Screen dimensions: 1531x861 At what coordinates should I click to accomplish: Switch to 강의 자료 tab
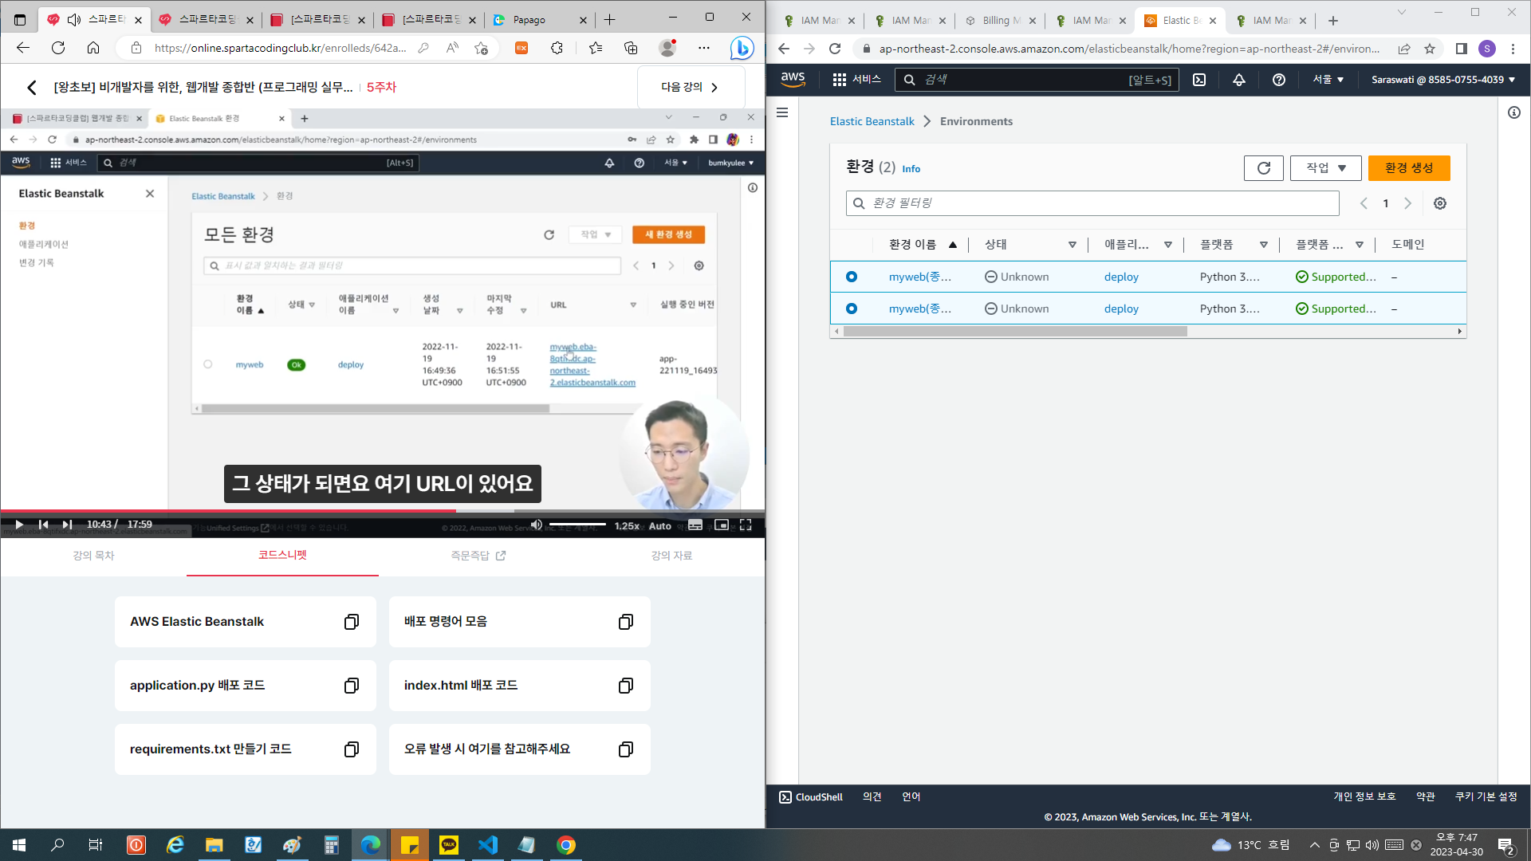671,556
